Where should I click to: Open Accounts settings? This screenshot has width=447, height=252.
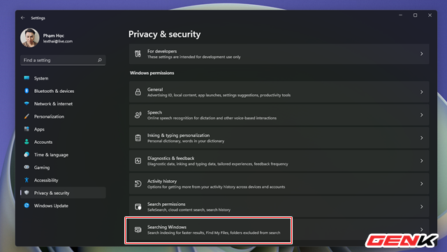(x=63, y=142)
